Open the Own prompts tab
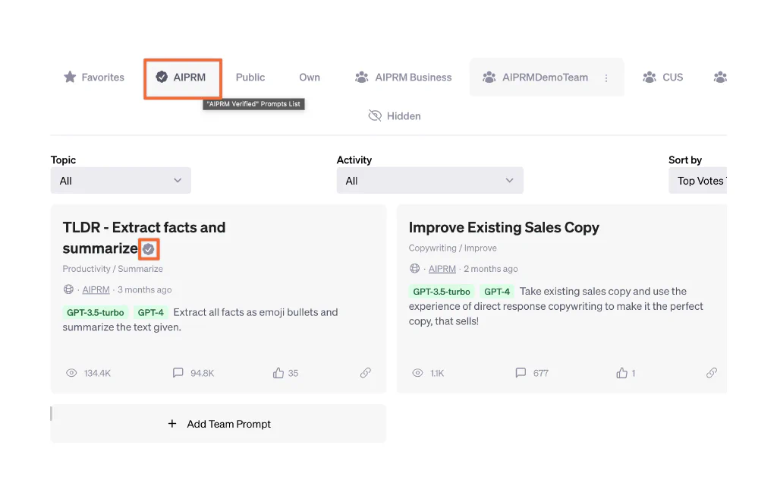This screenshot has height=496, width=777. click(309, 77)
